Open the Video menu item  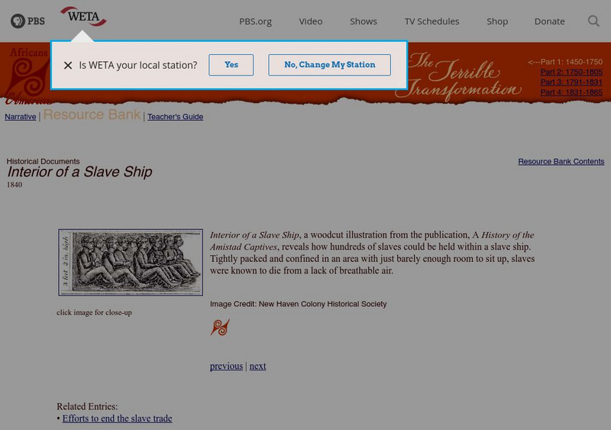tap(311, 21)
